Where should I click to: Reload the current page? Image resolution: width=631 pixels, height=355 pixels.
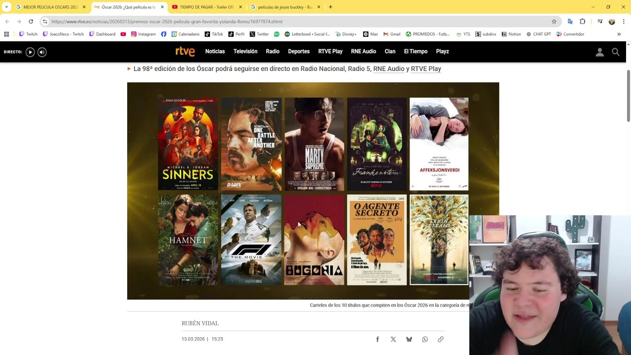[31, 22]
